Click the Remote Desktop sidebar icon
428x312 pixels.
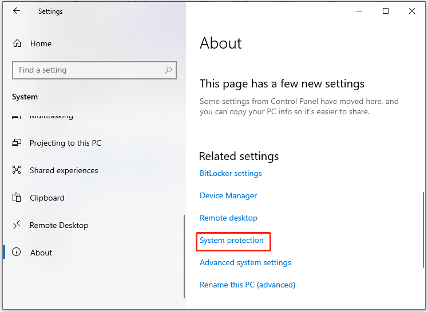click(x=17, y=225)
